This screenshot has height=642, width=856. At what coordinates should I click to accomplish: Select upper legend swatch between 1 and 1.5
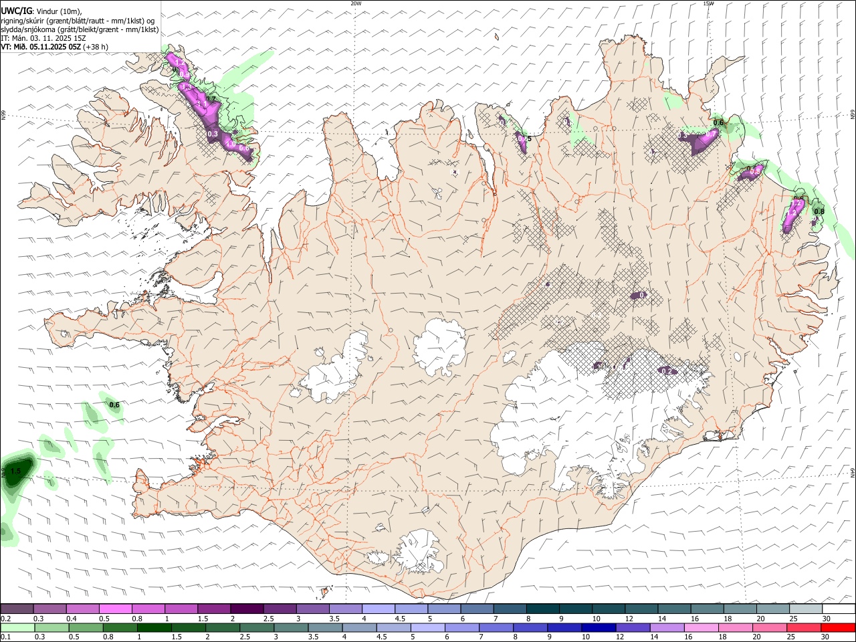click(x=181, y=609)
